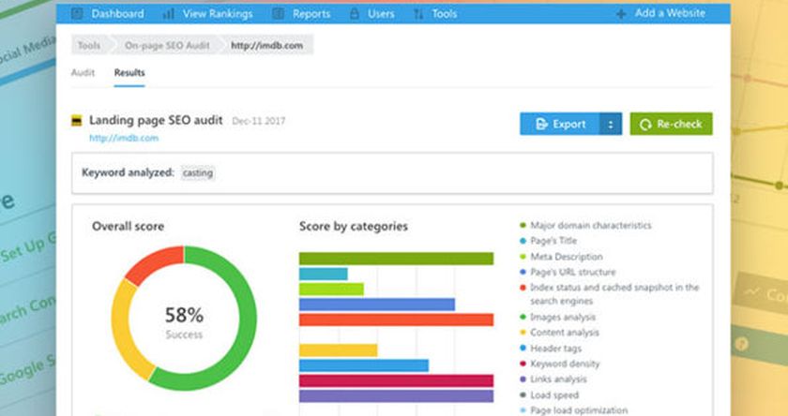Toggle the Page's URL structure legend item
The image size is (788, 416).
(568, 272)
